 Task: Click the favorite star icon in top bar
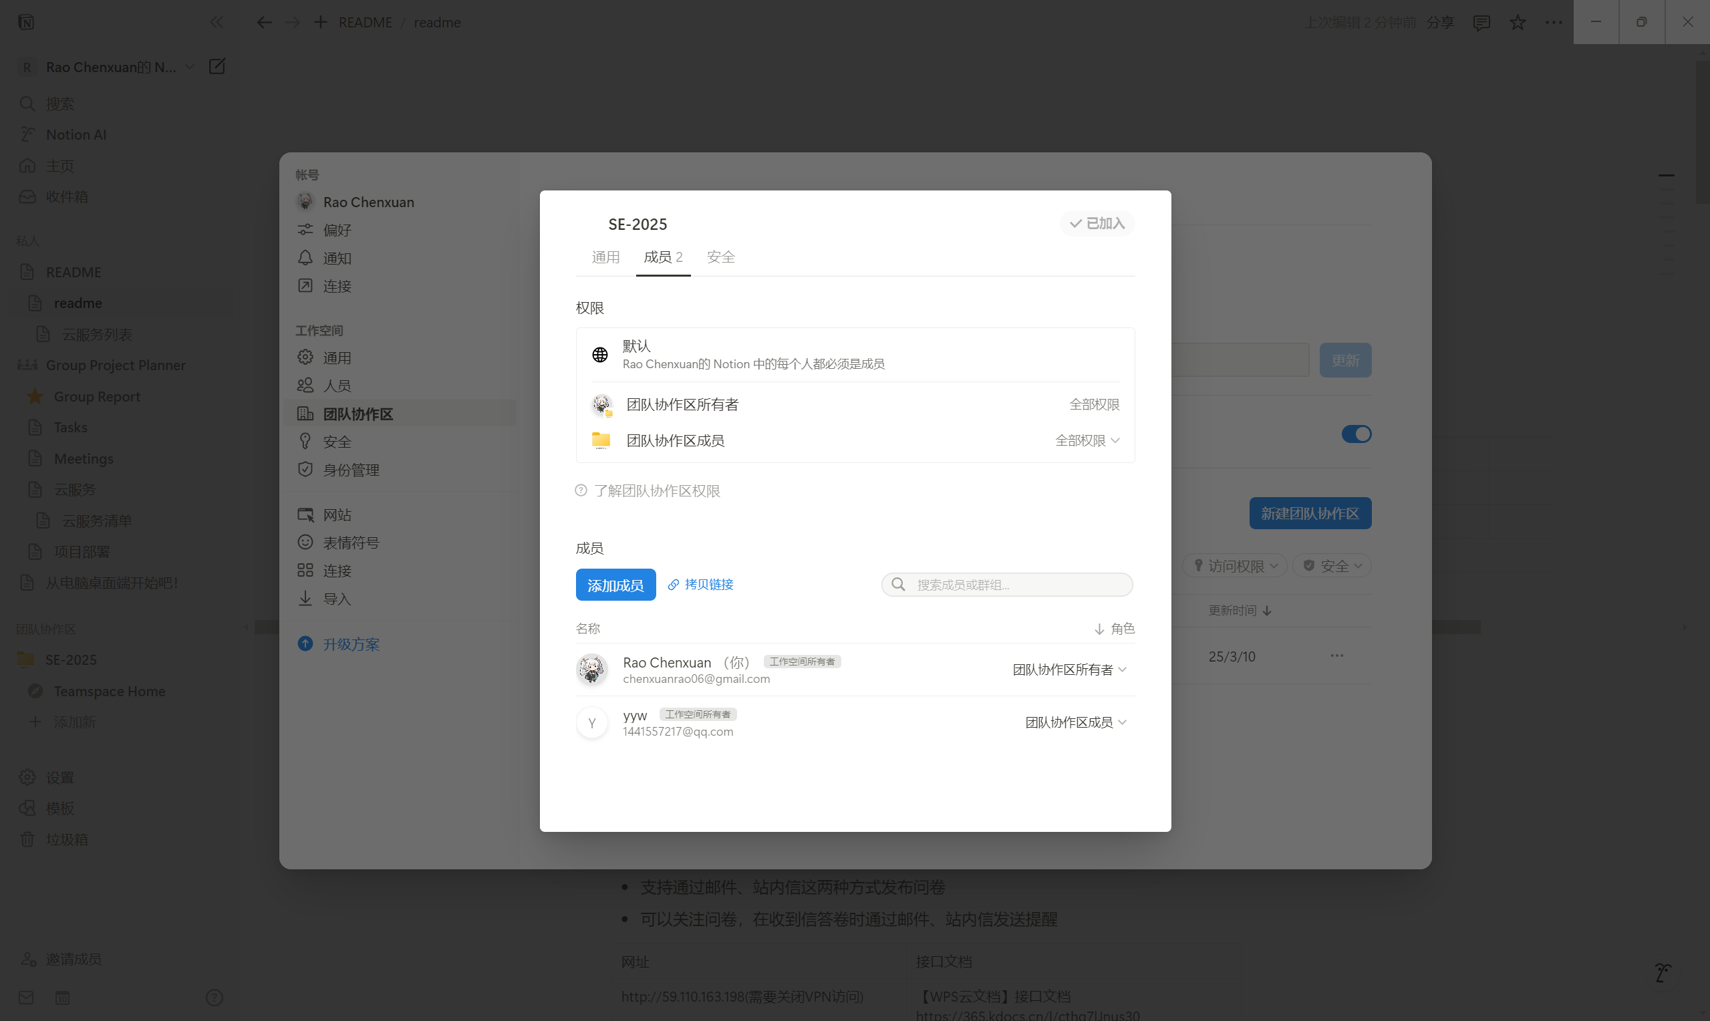click(1517, 22)
